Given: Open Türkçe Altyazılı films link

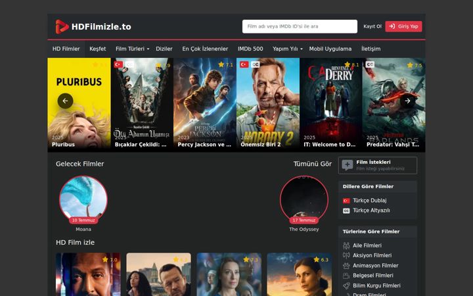Looking at the screenshot, I should (x=371, y=210).
